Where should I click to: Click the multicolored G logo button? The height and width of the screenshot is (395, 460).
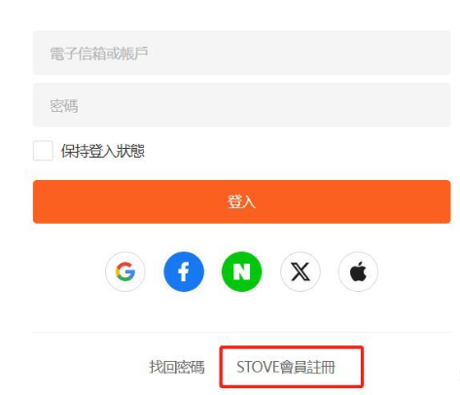coord(125,271)
